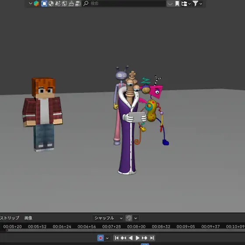Open the dropdown arrow beside the hierarchy icon
The height and width of the screenshot is (245, 245).
189,3
